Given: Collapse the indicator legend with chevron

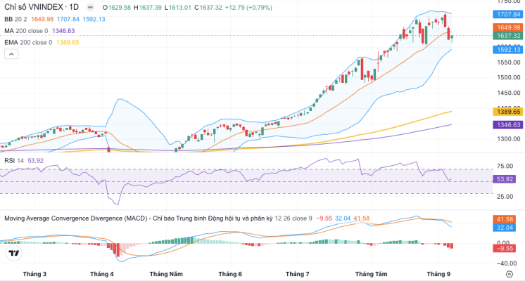Looking at the screenshot, I should [x=11, y=54].
